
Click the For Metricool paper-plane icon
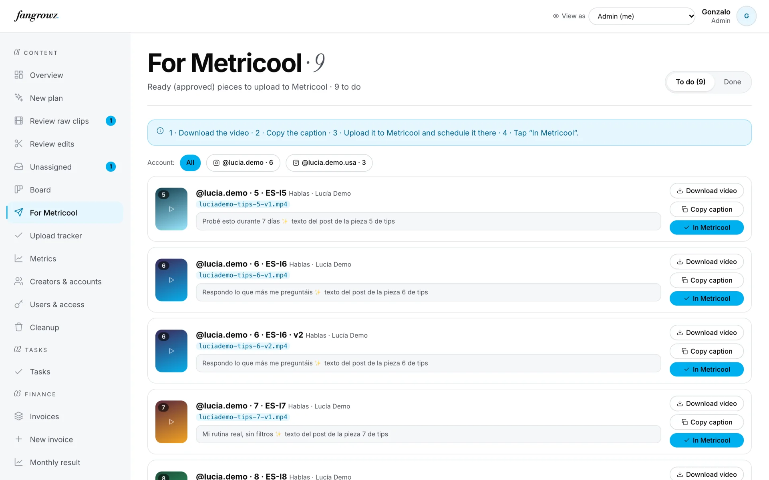click(x=18, y=212)
